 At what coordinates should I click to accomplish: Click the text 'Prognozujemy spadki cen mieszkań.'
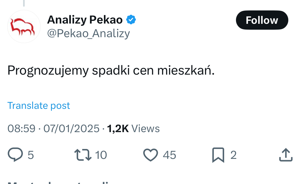111,71
